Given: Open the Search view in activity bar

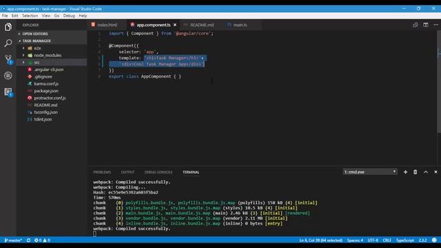Looking at the screenshot, I should [8, 43].
